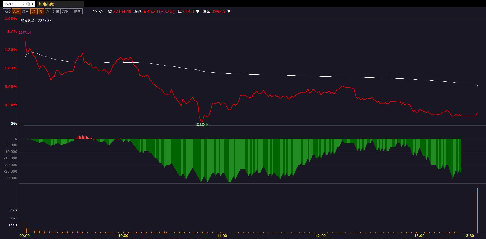Enable the 浮 floating option
Viewport: 486px width, 239px height.
(48, 11)
